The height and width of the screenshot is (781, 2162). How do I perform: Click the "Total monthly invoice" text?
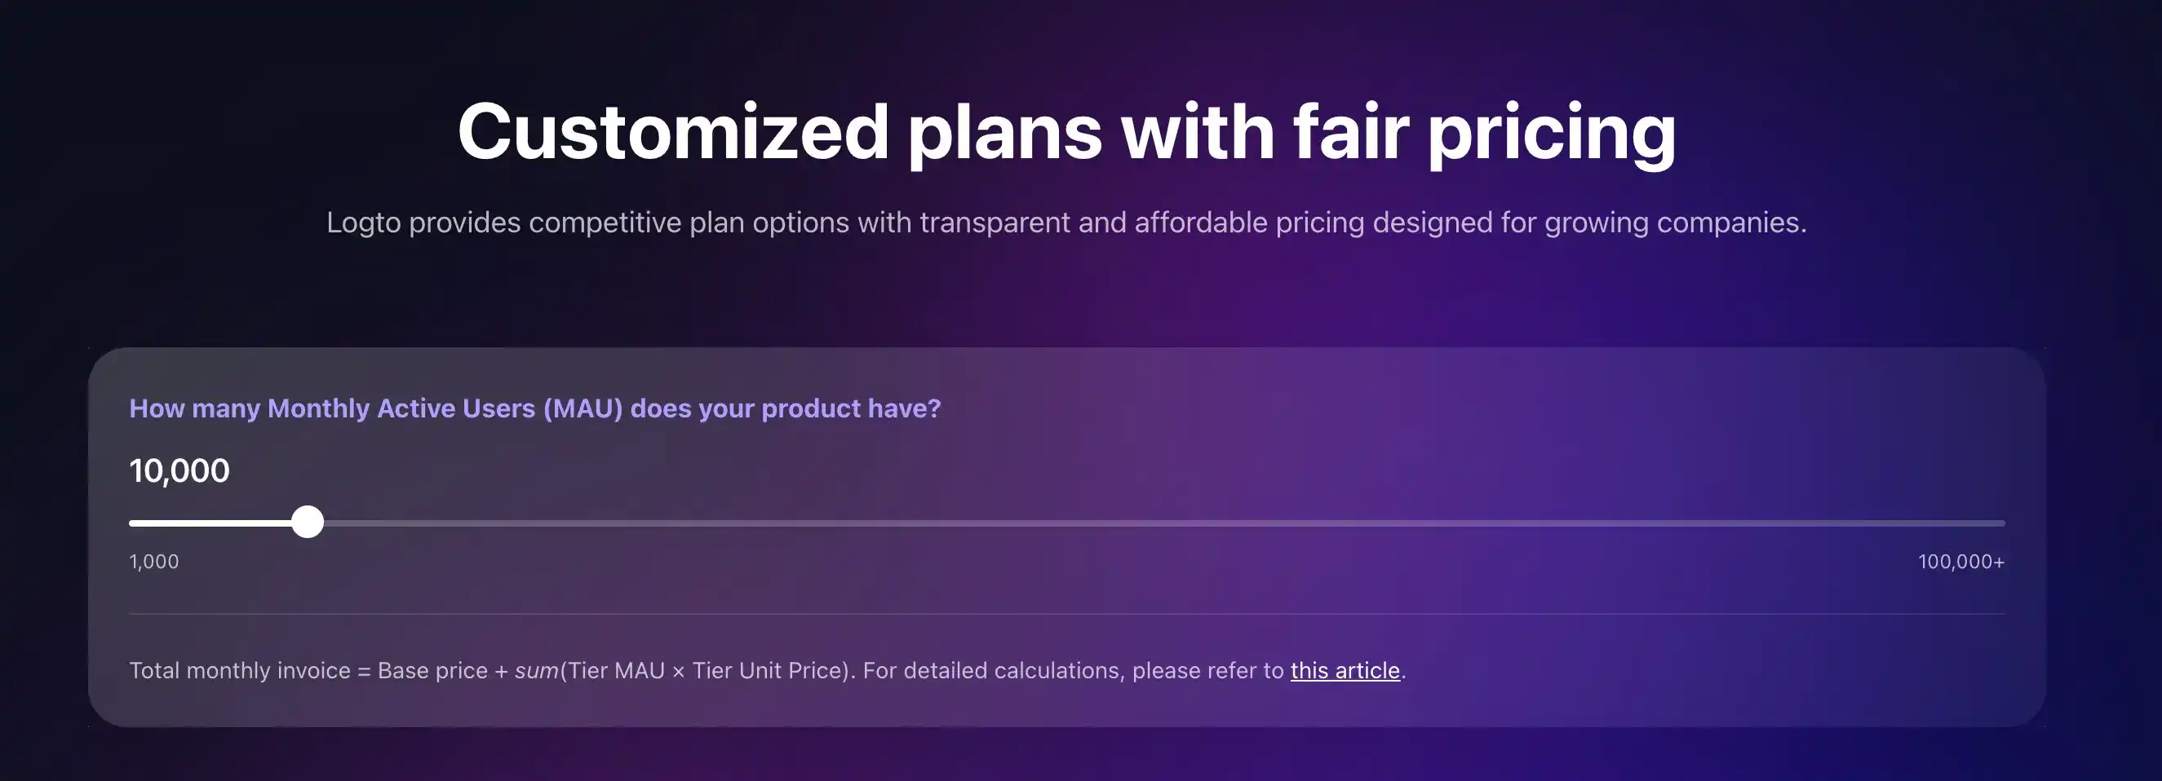[x=239, y=670]
